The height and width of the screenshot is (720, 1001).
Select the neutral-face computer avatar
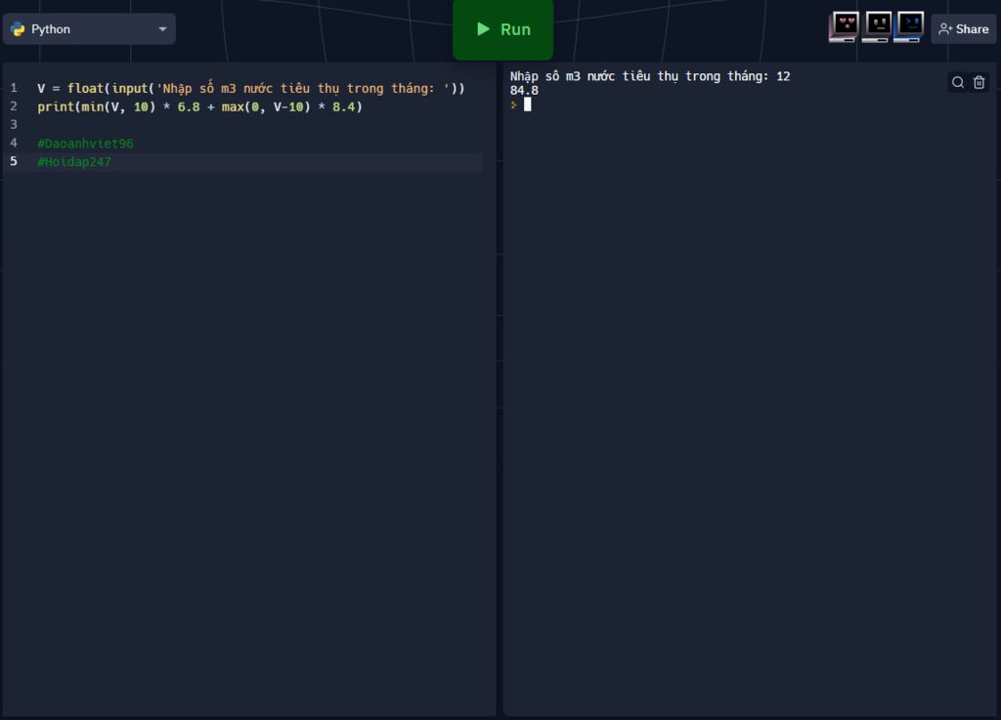pos(877,26)
